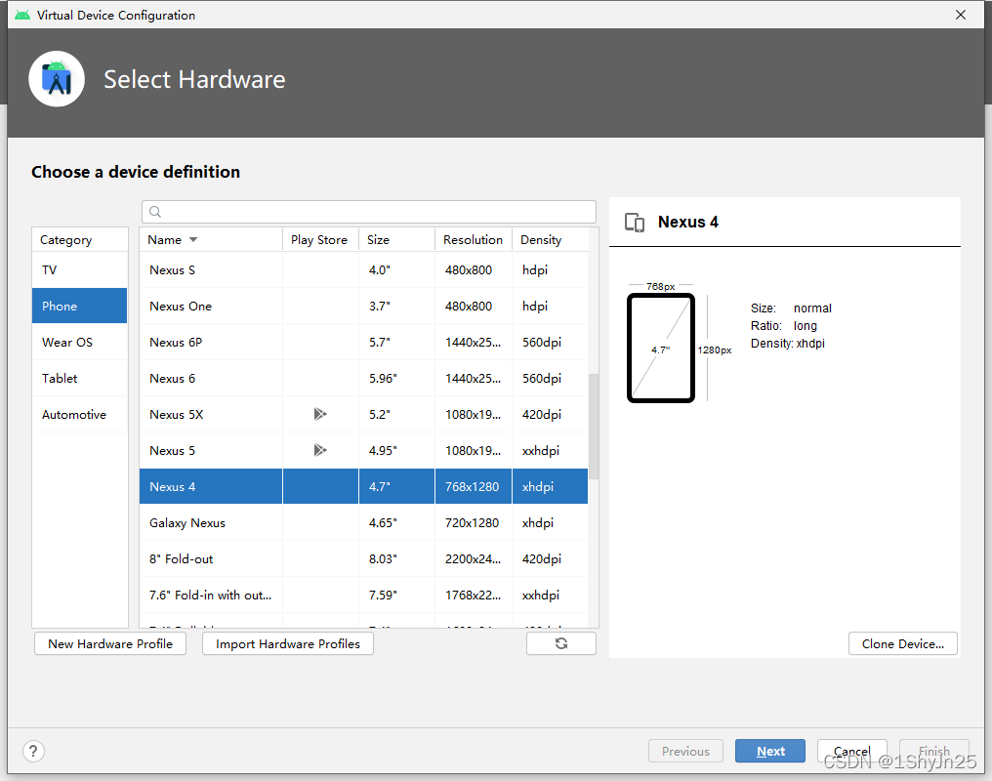The width and height of the screenshot is (992, 781).
Task: Click the Previous button
Action: (x=685, y=752)
